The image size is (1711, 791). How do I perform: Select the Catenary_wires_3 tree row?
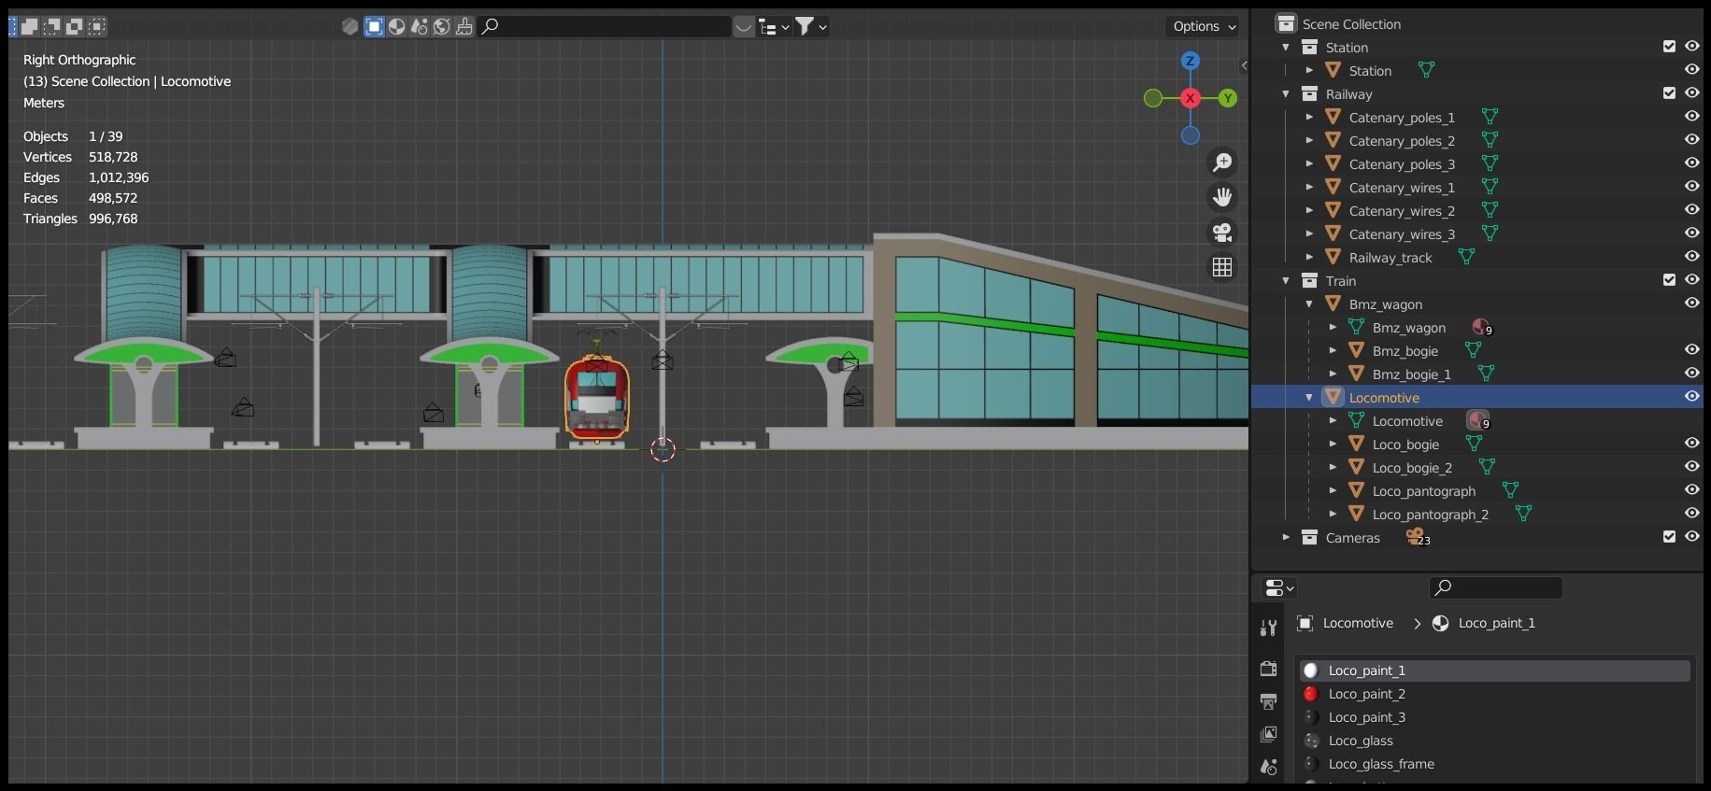point(1476,233)
